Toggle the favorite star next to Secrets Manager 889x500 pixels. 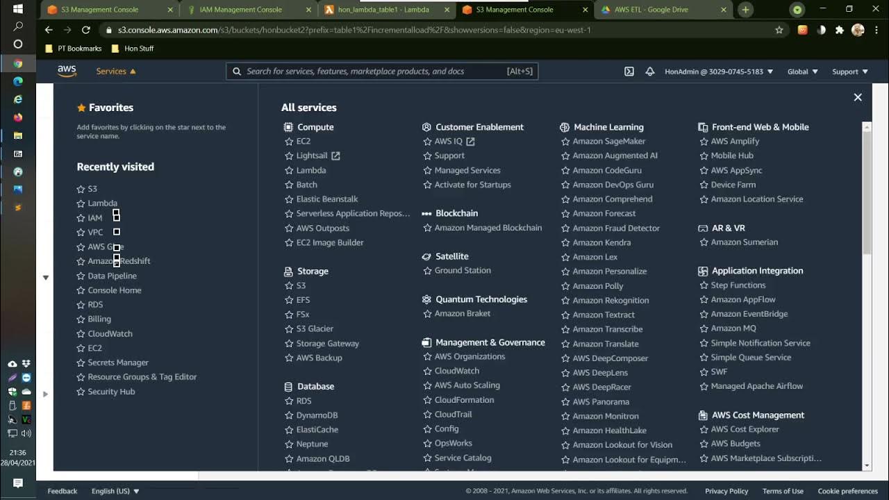pos(81,362)
